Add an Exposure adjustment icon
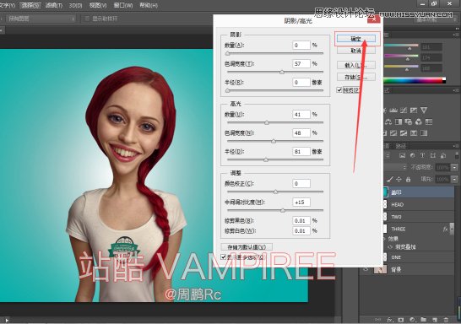The width and height of the screenshot is (461, 324). 414,111
